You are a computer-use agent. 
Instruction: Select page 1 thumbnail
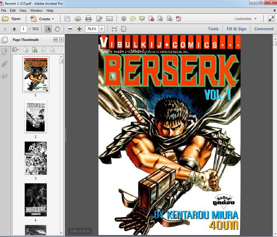point(36,74)
